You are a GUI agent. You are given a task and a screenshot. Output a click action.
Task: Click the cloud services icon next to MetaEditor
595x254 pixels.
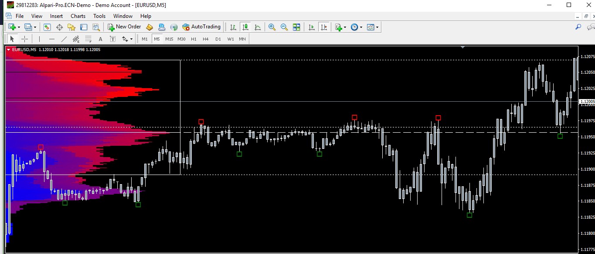(x=162, y=27)
